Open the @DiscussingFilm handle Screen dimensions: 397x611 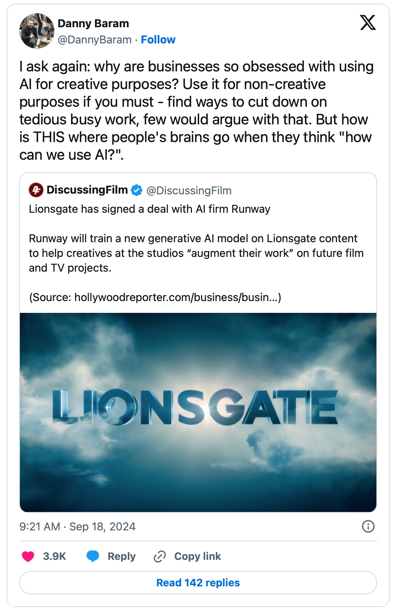click(189, 190)
